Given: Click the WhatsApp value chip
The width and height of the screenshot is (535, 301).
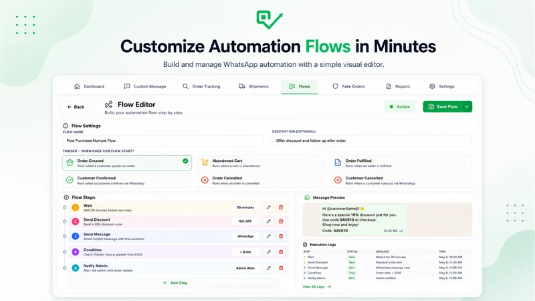Looking at the screenshot, I should [x=245, y=236].
